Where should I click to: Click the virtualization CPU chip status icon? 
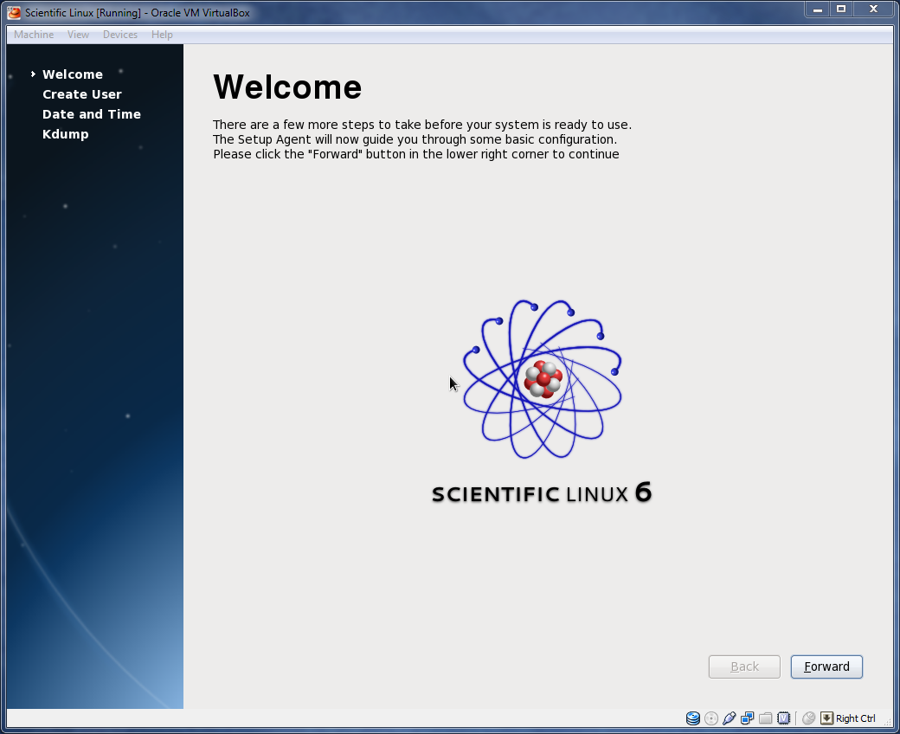click(x=783, y=718)
